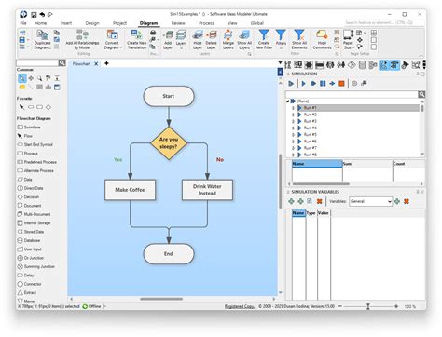The image size is (442, 337).
Task: Click simulation step arrow icon
Action: pos(332,83)
